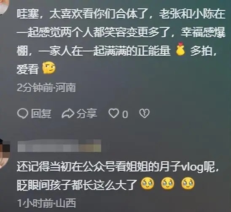This screenshot has width=231, height=212.
Task: Tap the last teary-eyed emoji in the row
Action: click(188, 184)
